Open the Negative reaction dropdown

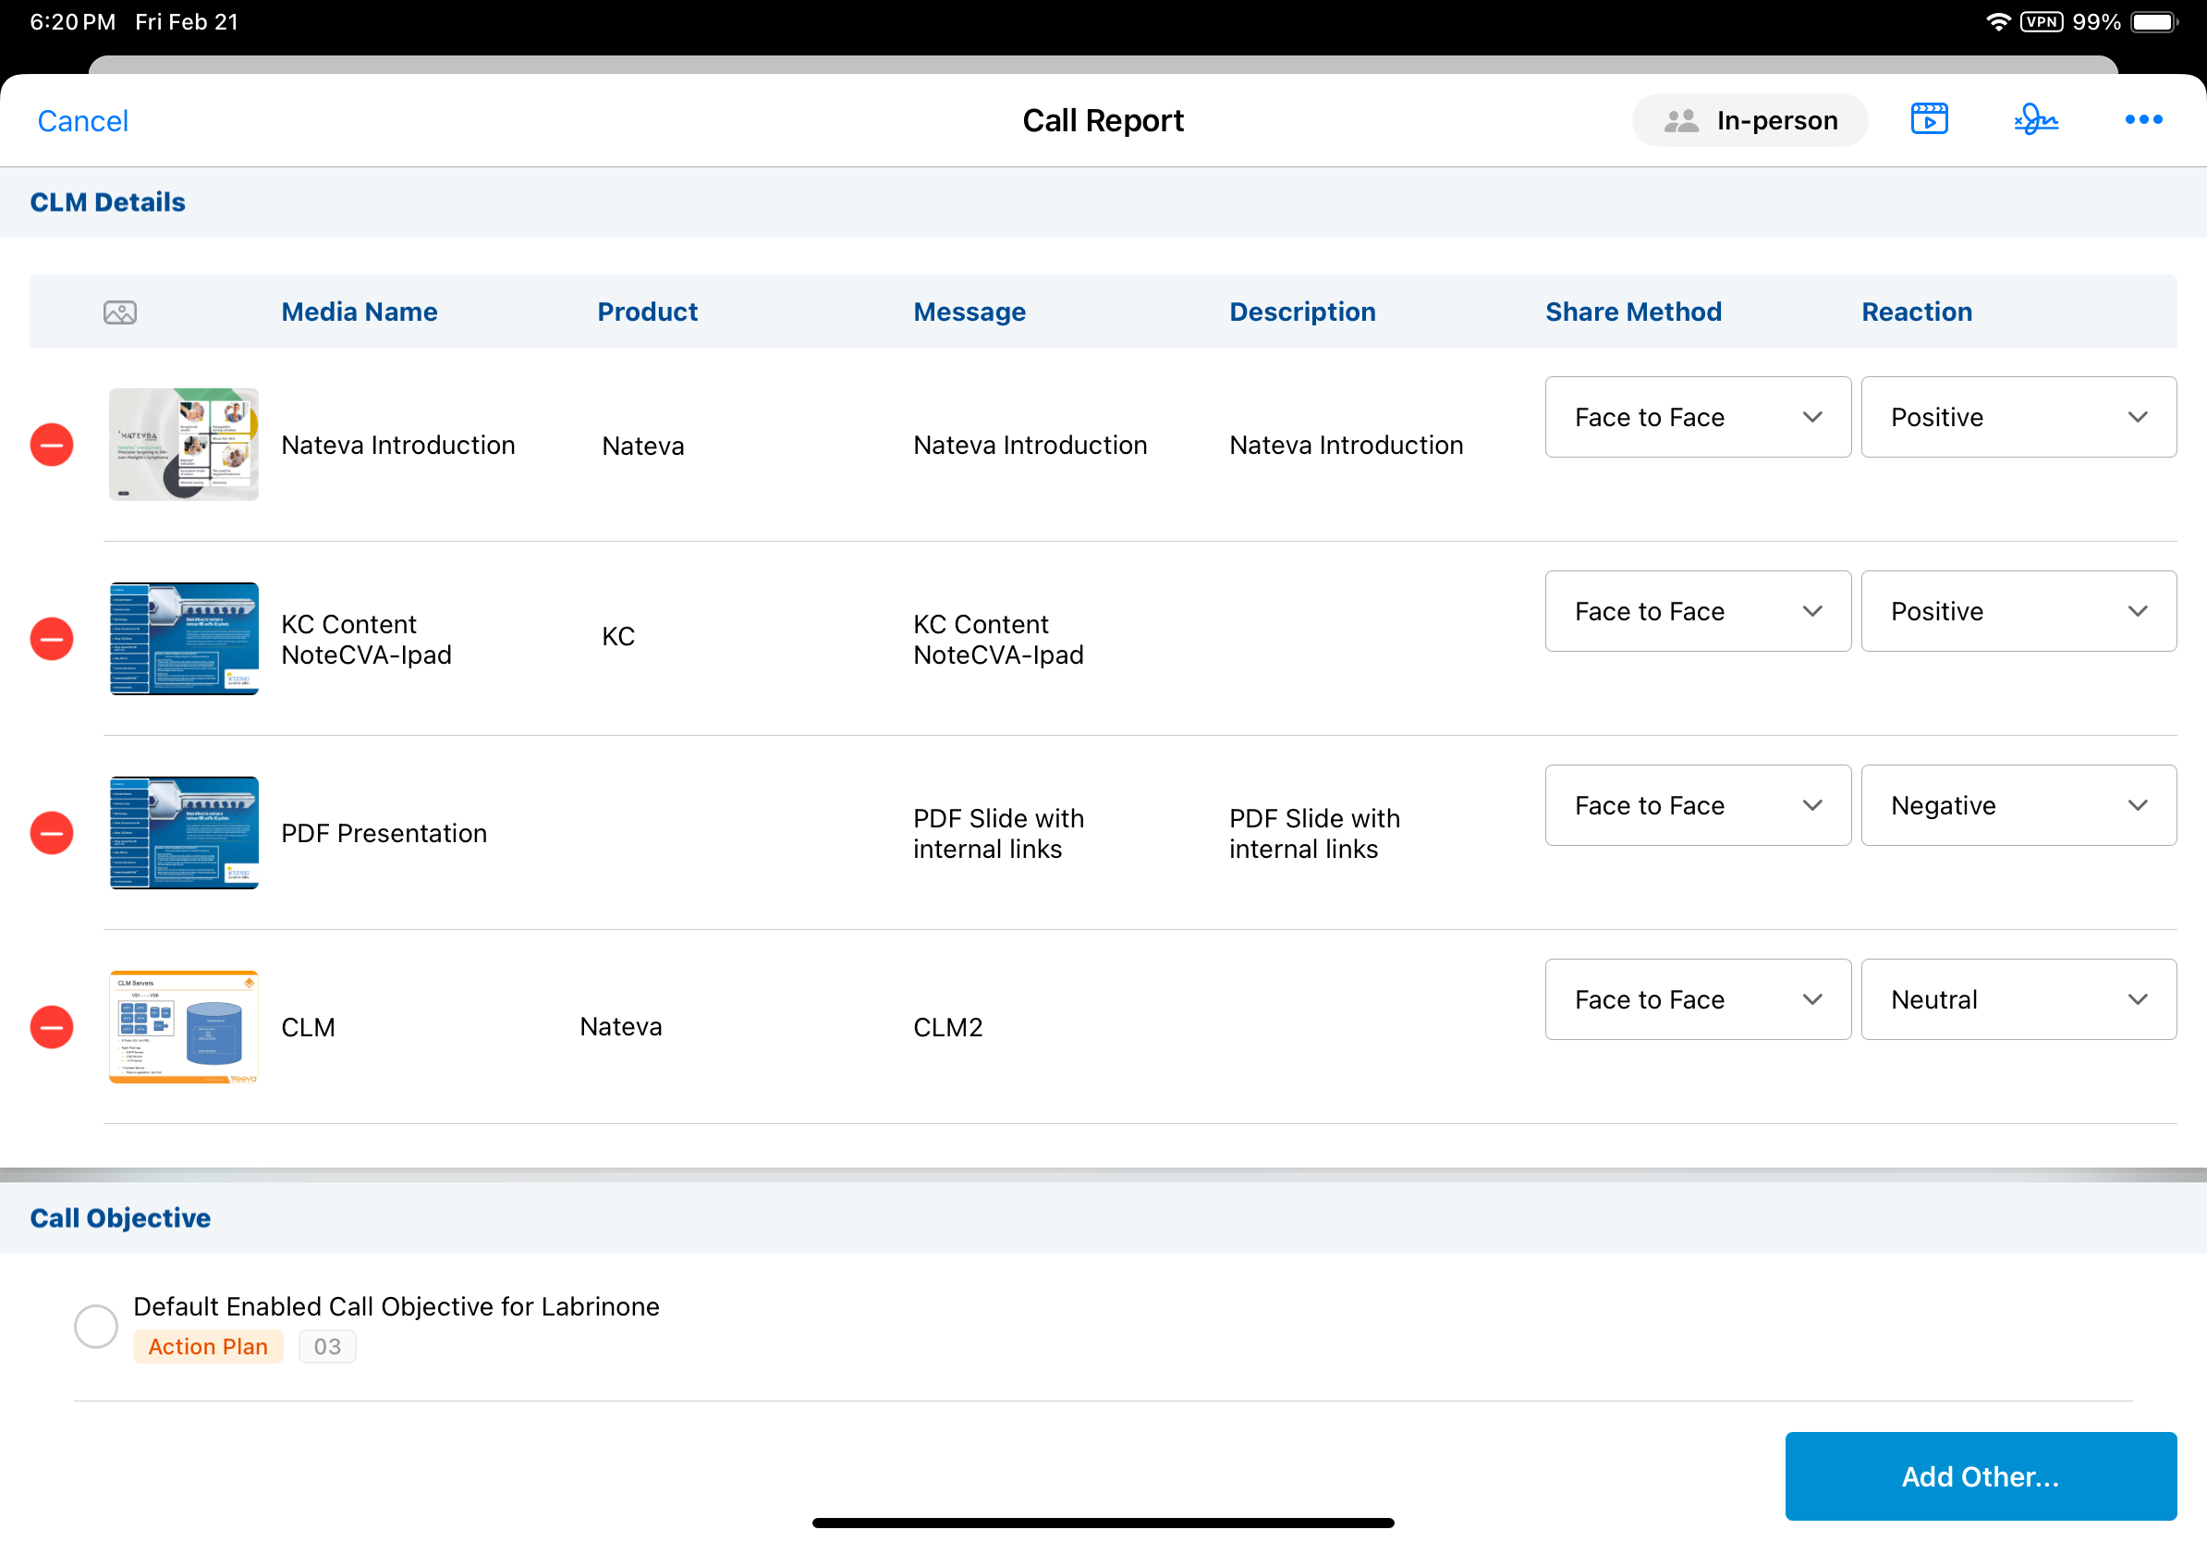coord(2018,805)
